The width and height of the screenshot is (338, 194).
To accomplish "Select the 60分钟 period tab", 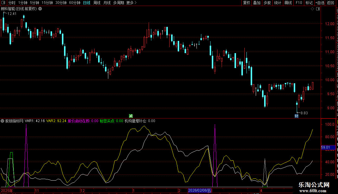I will [x=74, y=3].
